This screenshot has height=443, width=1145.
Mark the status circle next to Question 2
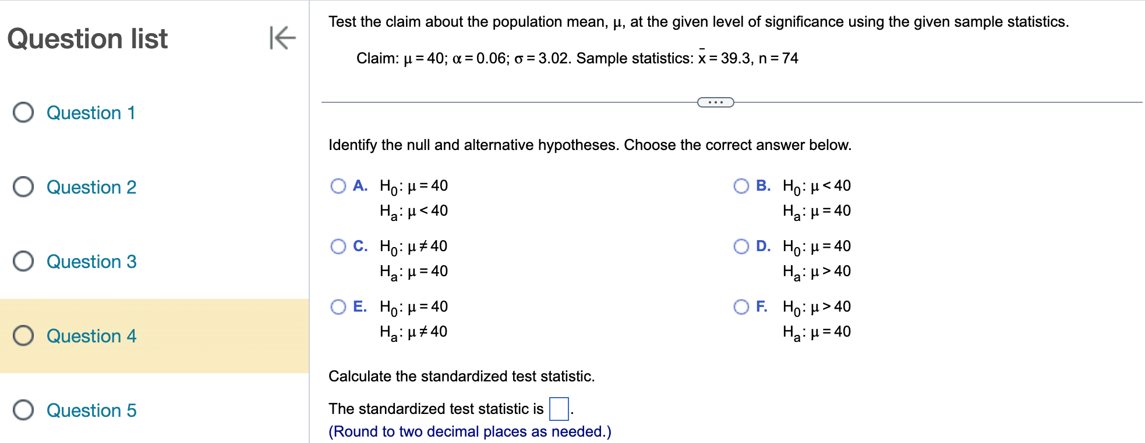pos(22,187)
